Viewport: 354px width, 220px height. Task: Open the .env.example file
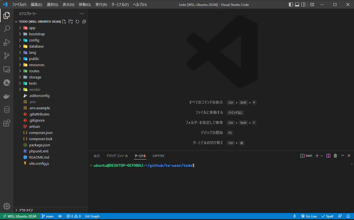[51, 108]
